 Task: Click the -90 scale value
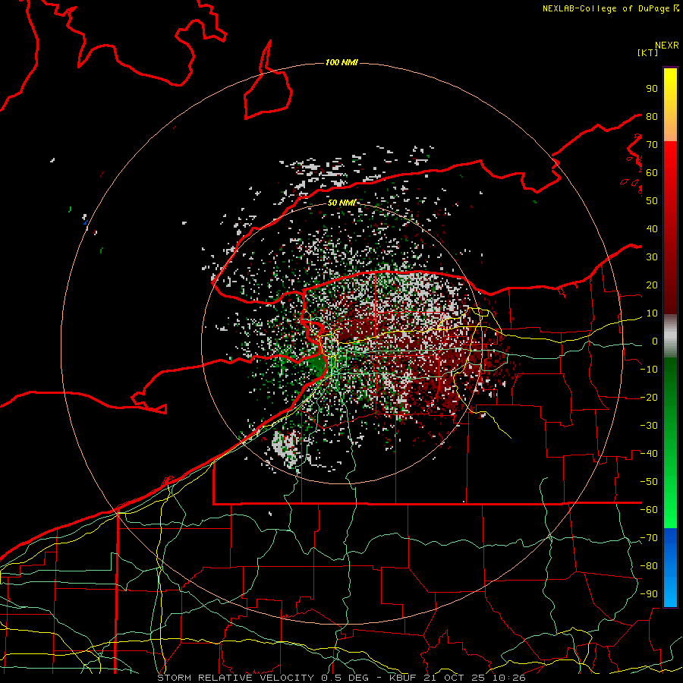point(649,594)
